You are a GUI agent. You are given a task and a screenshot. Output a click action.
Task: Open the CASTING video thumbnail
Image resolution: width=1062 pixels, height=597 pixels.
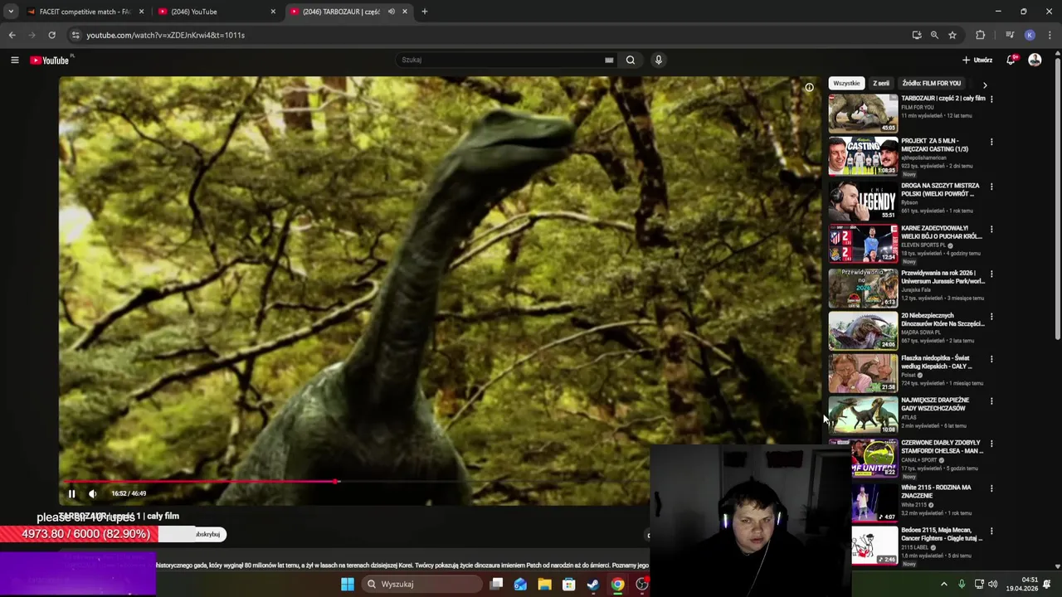[x=863, y=156]
